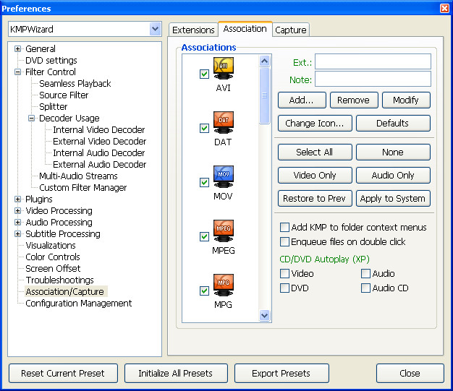This screenshot has height=391, width=453.
Task: Select the MOV file type icon
Action: 224,177
